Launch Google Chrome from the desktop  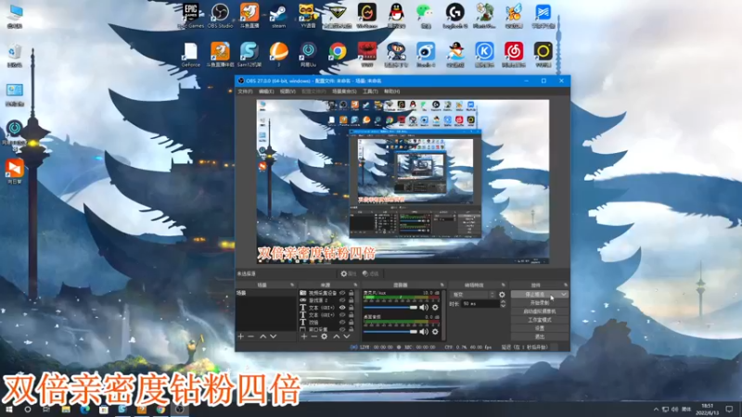click(x=338, y=51)
